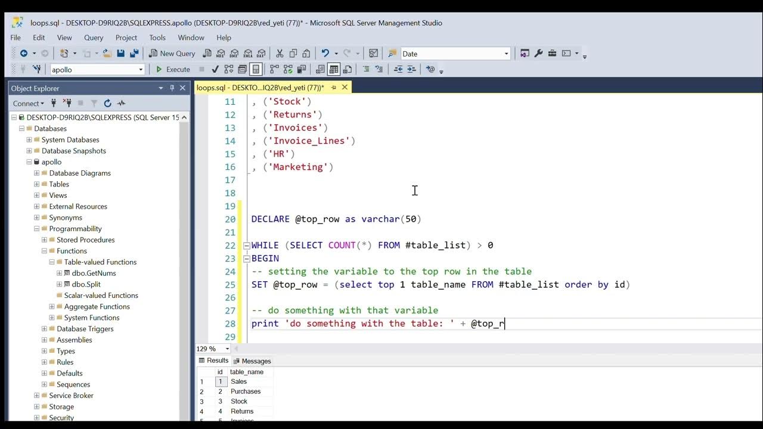This screenshot has height=429, width=763.
Task: Open the Query Options icon
Action: coord(242,69)
